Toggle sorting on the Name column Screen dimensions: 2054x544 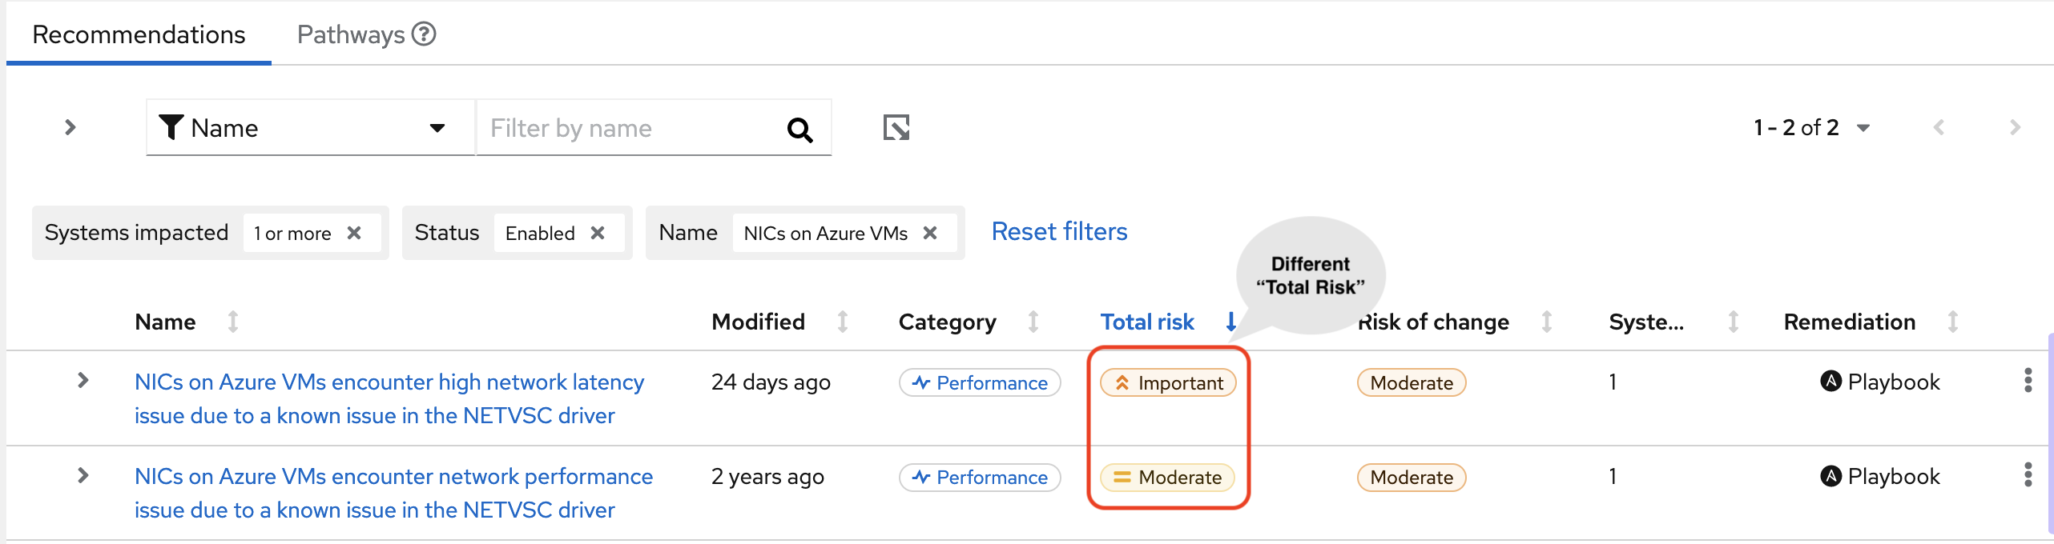click(233, 322)
